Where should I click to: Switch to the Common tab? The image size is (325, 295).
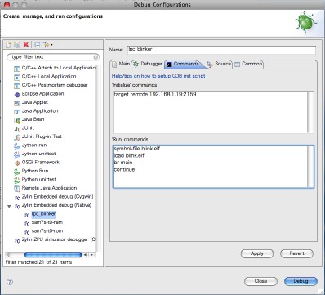pos(248,64)
